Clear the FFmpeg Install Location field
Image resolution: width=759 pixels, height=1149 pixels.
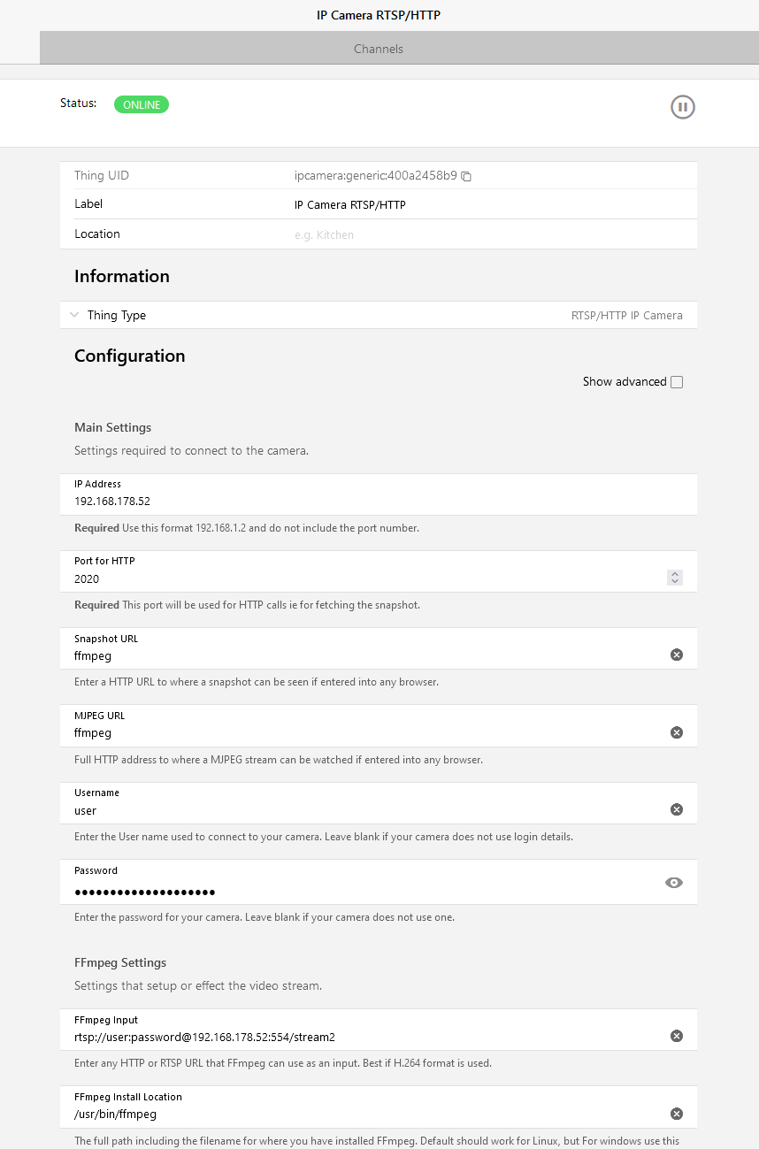(677, 1114)
